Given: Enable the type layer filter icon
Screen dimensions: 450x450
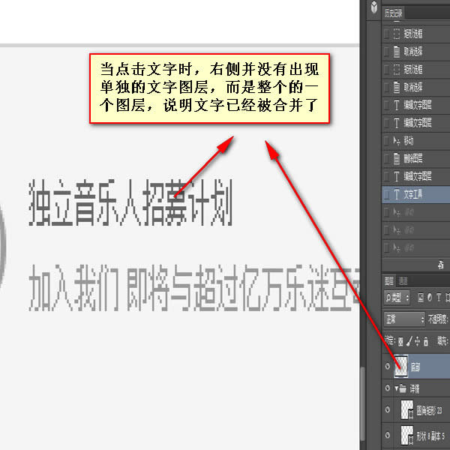Looking at the screenshot, I should click(x=439, y=298).
